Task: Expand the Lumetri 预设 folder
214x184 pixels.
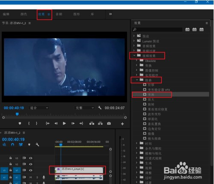Action: coord(134,41)
